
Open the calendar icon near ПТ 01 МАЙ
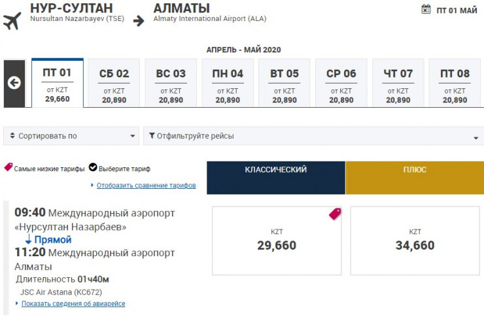click(426, 9)
